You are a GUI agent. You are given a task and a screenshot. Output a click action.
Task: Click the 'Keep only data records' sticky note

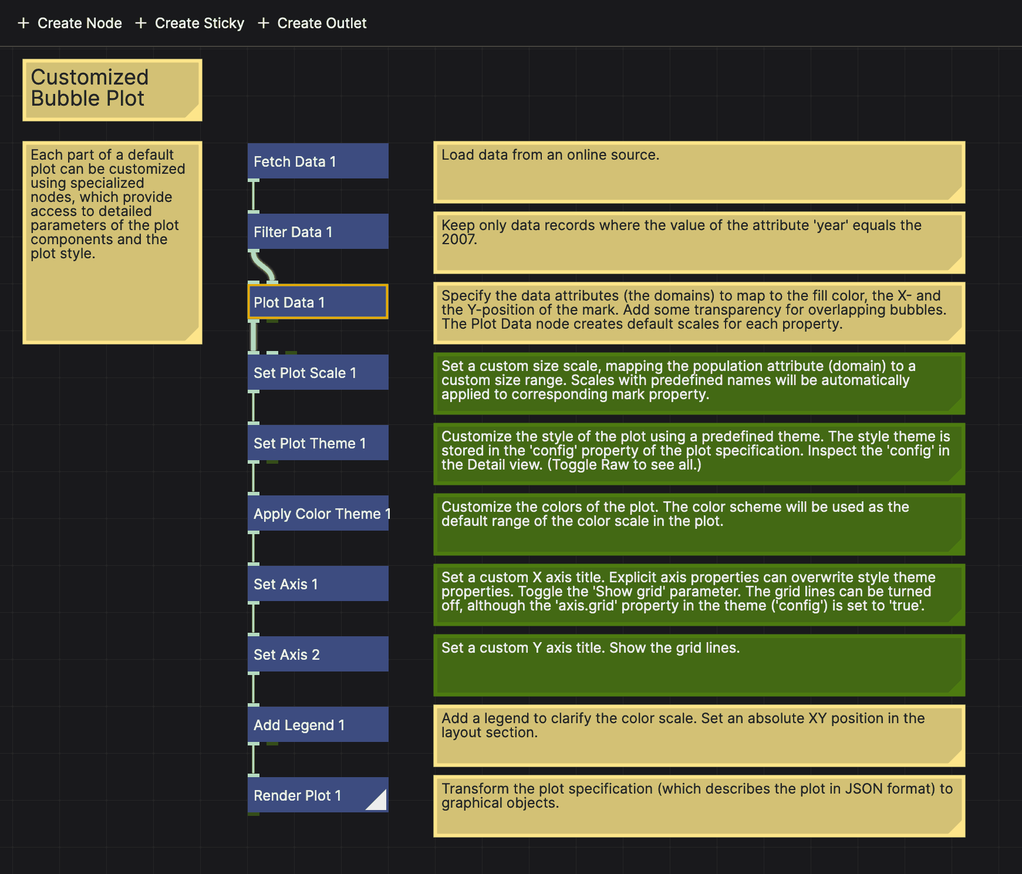699,242
